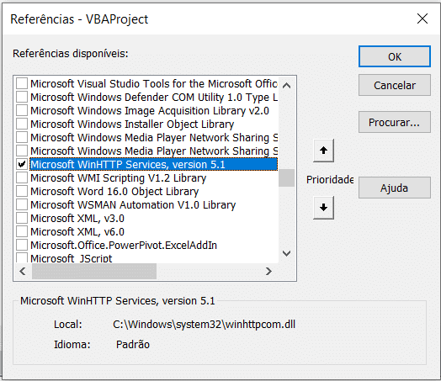The width and height of the screenshot is (441, 381).
Task: Select Microsoft XML, v3.0 row text
Action: tap(77, 219)
